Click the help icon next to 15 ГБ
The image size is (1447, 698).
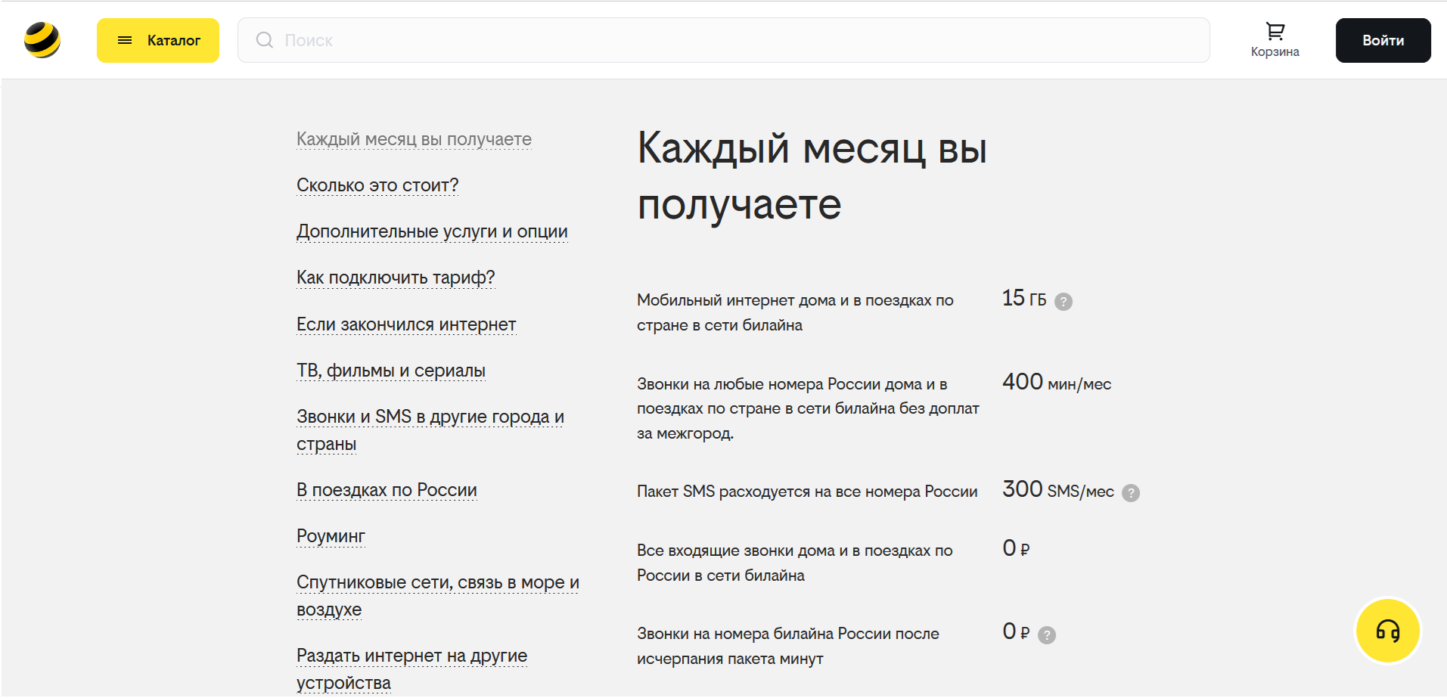coord(1063,301)
